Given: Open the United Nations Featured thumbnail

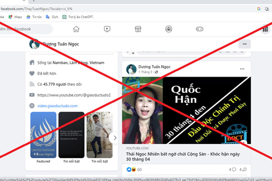Looking at the screenshot, I should coord(43,135).
